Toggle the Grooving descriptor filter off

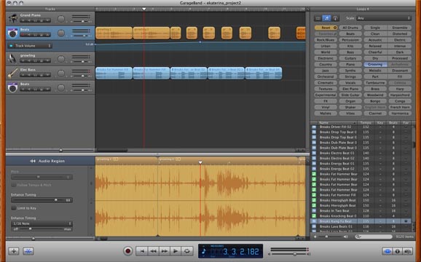pyautogui.click(x=375, y=64)
